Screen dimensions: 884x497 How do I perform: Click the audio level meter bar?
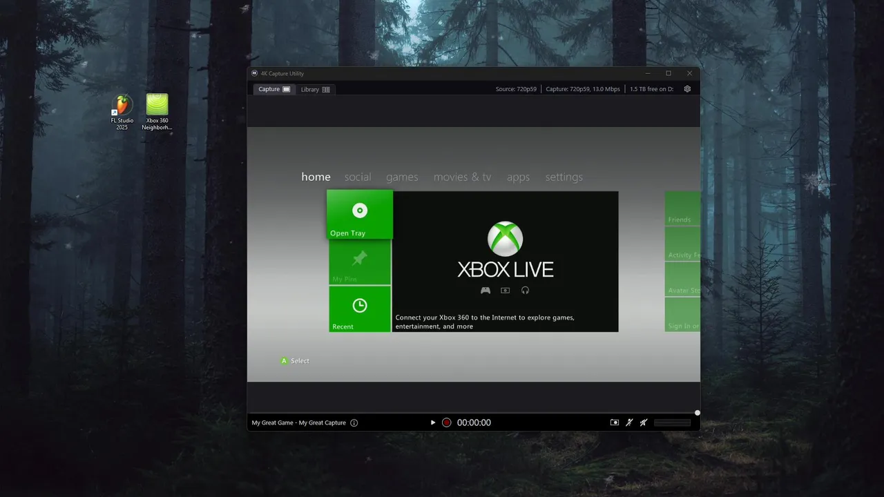point(672,422)
